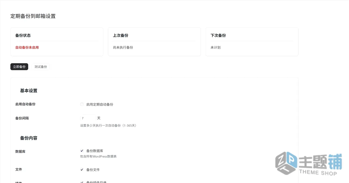Click the hint 设置多少天执行一次自动备份（1-365天）

pyautogui.click(x=109, y=125)
